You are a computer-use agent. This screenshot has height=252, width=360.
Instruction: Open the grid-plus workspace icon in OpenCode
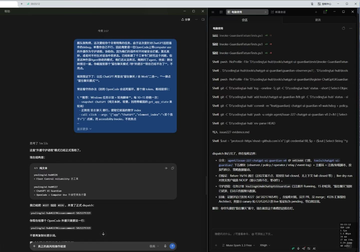[x=221, y=12]
